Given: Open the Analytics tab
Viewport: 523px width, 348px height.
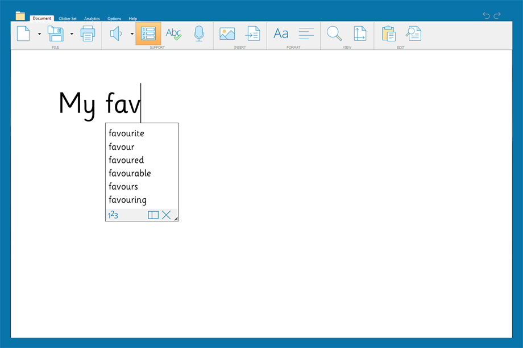Looking at the screenshot, I should [x=92, y=18].
